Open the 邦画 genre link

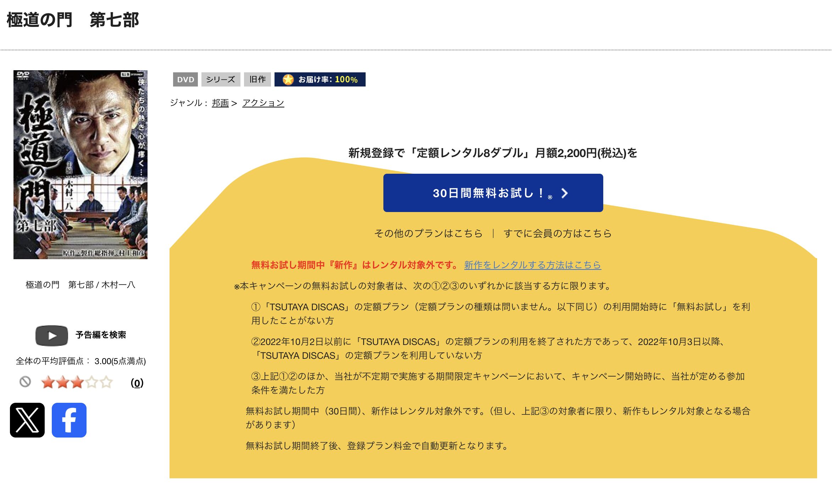220,103
